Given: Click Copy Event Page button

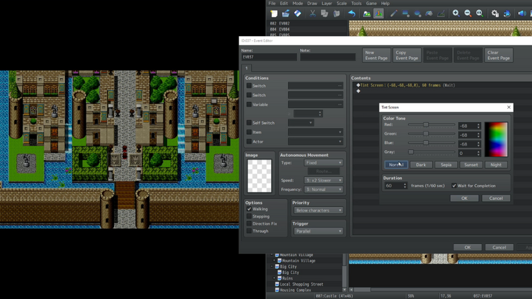Looking at the screenshot, I should (407, 56).
